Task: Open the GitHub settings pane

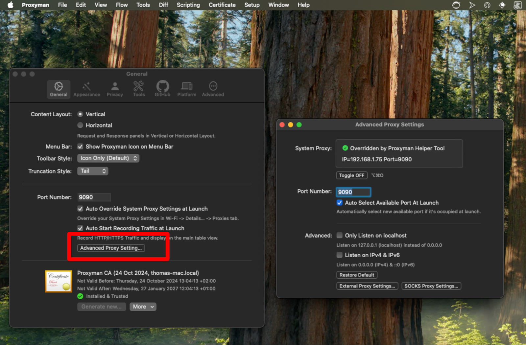Action: [x=162, y=89]
